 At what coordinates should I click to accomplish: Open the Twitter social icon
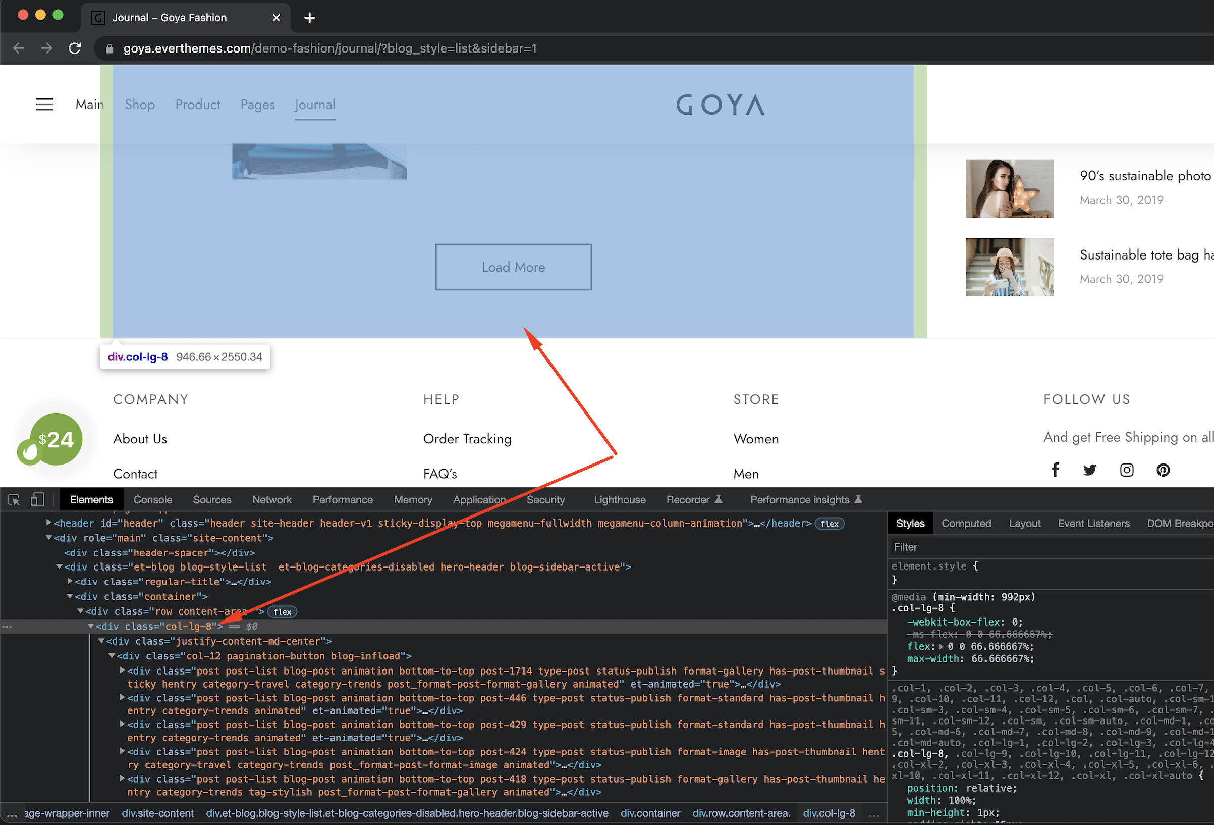tap(1090, 470)
